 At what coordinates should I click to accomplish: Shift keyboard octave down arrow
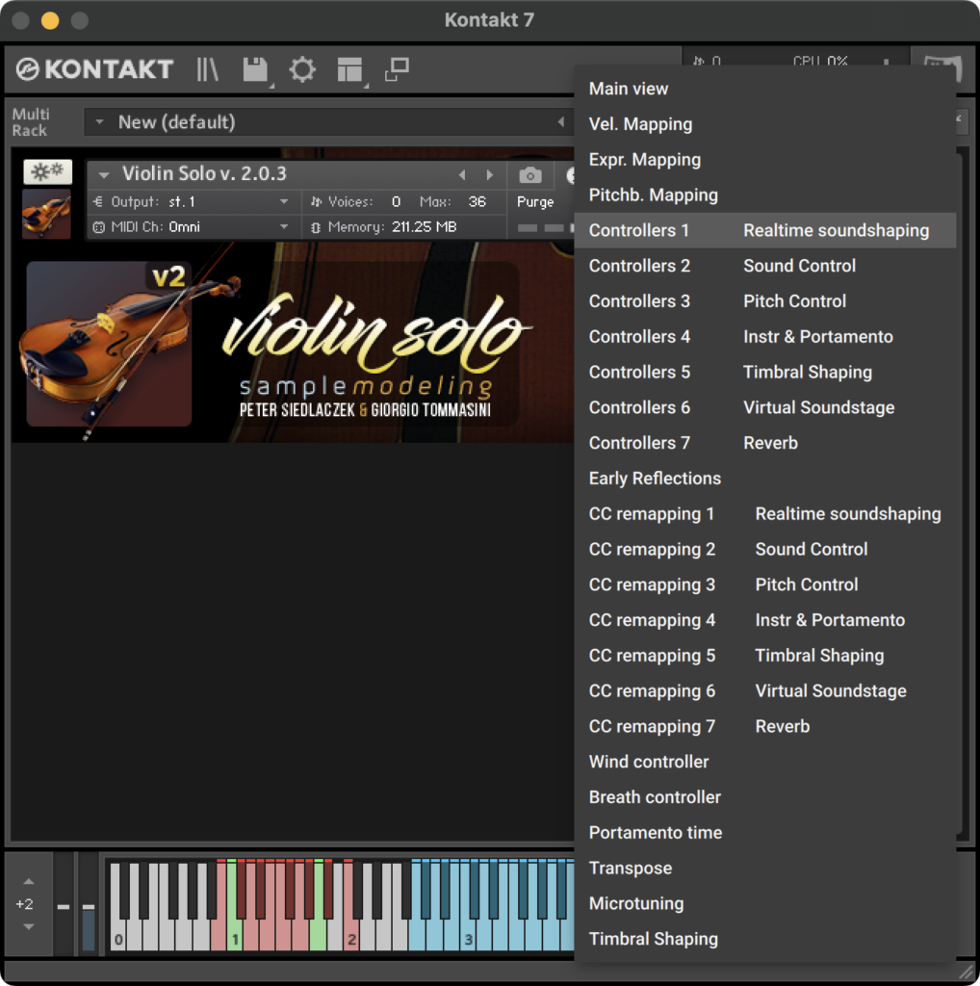point(28,927)
